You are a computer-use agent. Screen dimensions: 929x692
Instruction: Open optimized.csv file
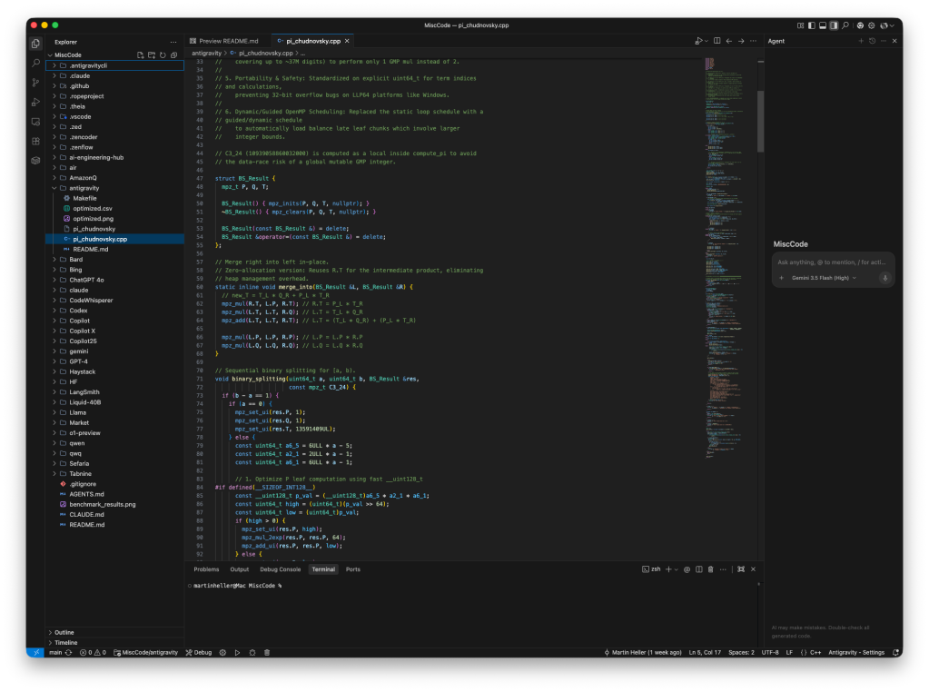[x=114, y=209]
